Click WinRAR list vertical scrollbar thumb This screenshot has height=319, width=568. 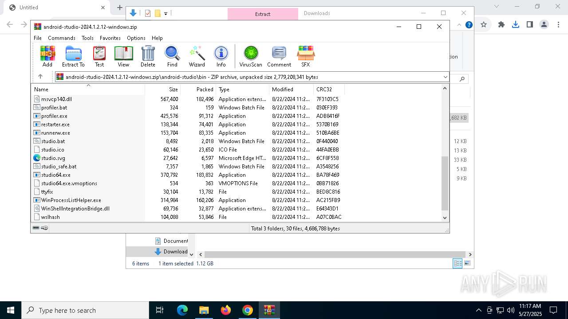point(445,183)
